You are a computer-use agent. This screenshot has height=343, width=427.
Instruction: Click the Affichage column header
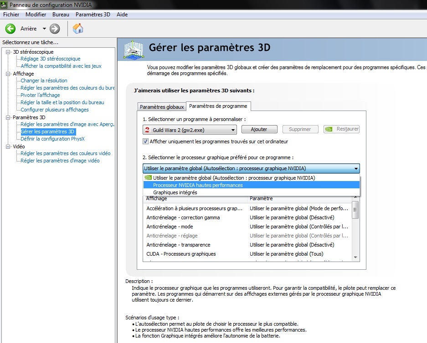(x=195, y=199)
